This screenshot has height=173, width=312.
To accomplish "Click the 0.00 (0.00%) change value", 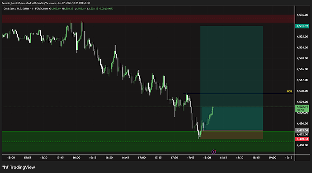I will (x=106, y=9).
